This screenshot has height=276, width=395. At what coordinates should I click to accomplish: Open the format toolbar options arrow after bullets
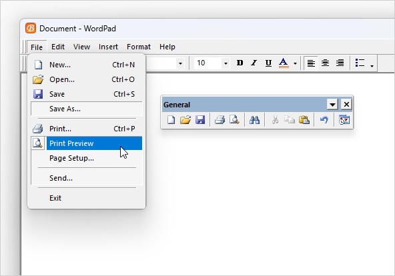372,65
